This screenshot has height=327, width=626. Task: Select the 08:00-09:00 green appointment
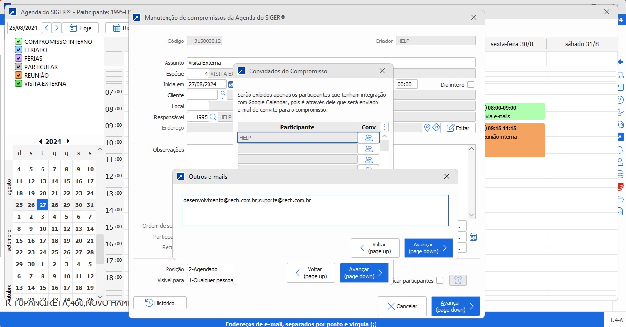coord(514,112)
